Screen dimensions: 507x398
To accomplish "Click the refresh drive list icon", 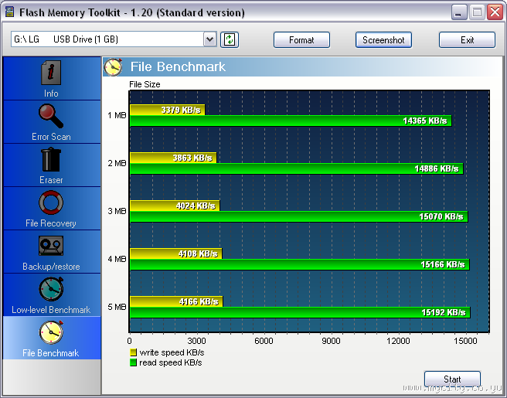I will (x=229, y=39).
